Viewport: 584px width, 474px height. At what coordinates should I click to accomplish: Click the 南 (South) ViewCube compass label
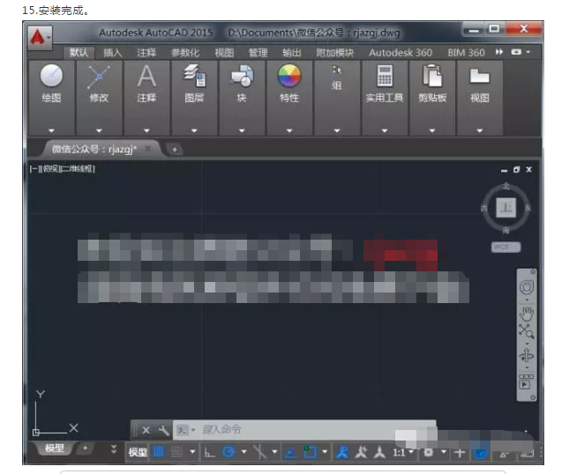point(505,231)
